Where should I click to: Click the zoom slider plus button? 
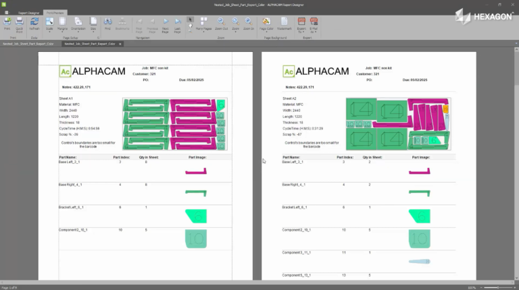click(515, 288)
